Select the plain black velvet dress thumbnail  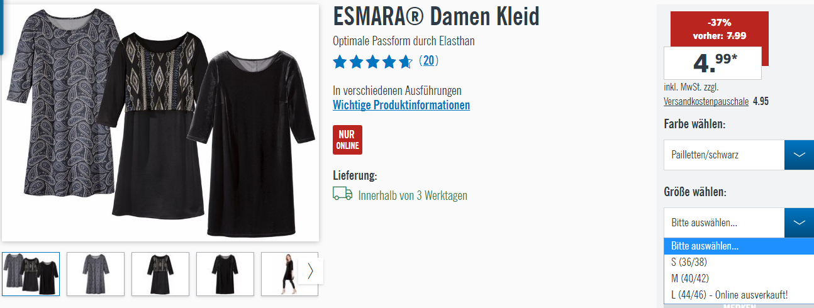pos(225,274)
